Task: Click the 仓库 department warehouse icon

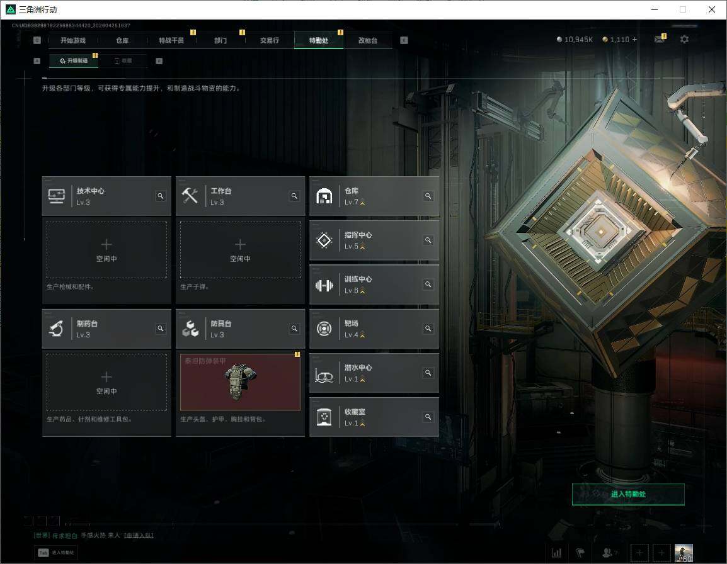Action: [324, 196]
